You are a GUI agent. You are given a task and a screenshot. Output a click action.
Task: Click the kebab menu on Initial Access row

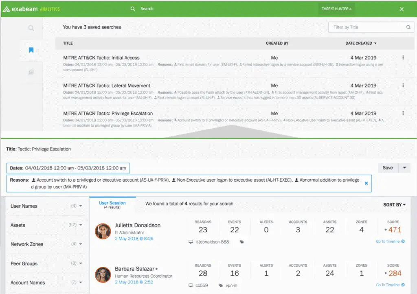tap(403, 57)
